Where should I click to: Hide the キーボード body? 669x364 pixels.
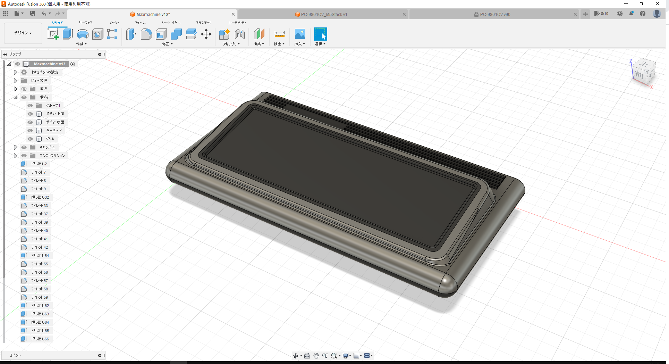(30, 130)
